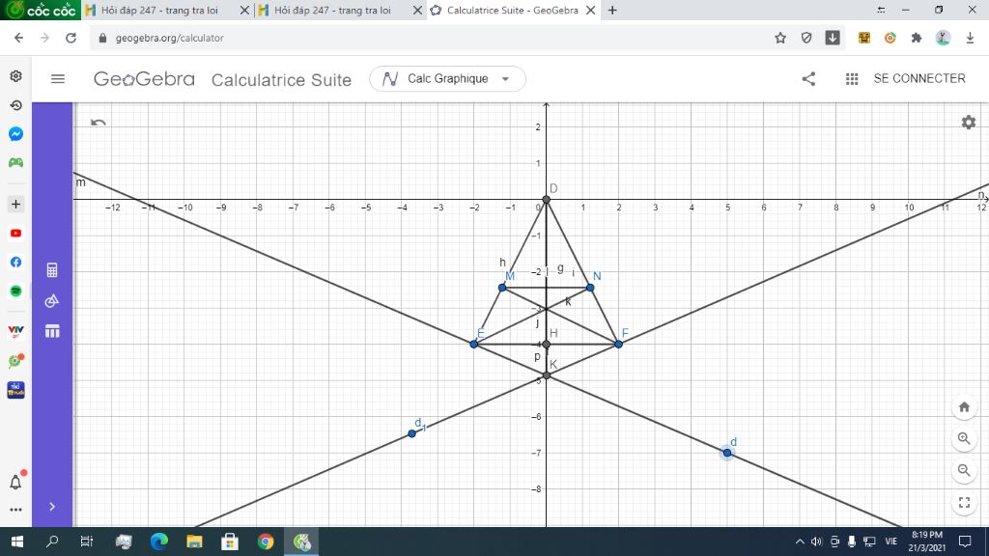The width and height of the screenshot is (989, 556).
Task: Open File Explorer from taskbar
Action: pyautogui.click(x=194, y=542)
